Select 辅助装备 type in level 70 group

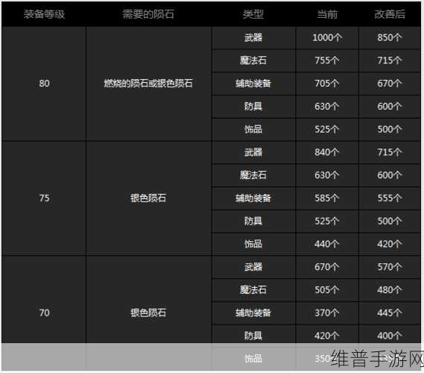tap(253, 313)
